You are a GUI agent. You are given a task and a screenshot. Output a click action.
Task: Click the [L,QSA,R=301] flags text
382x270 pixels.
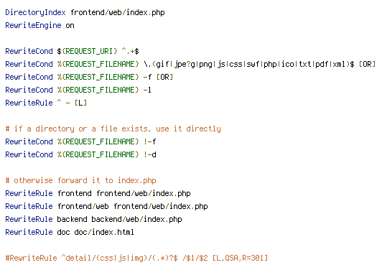click(x=240, y=258)
